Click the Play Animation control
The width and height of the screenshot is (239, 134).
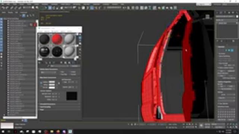tap(190, 124)
